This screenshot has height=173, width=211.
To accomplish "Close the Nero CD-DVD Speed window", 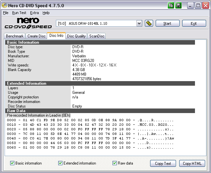I will (206, 6).
